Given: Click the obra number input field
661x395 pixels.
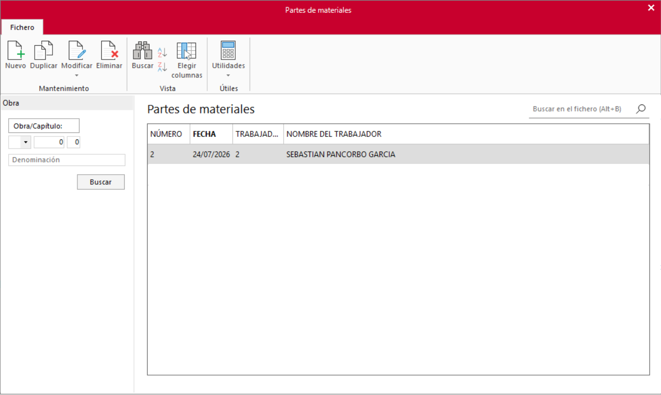Looking at the screenshot, I should point(49,143).
